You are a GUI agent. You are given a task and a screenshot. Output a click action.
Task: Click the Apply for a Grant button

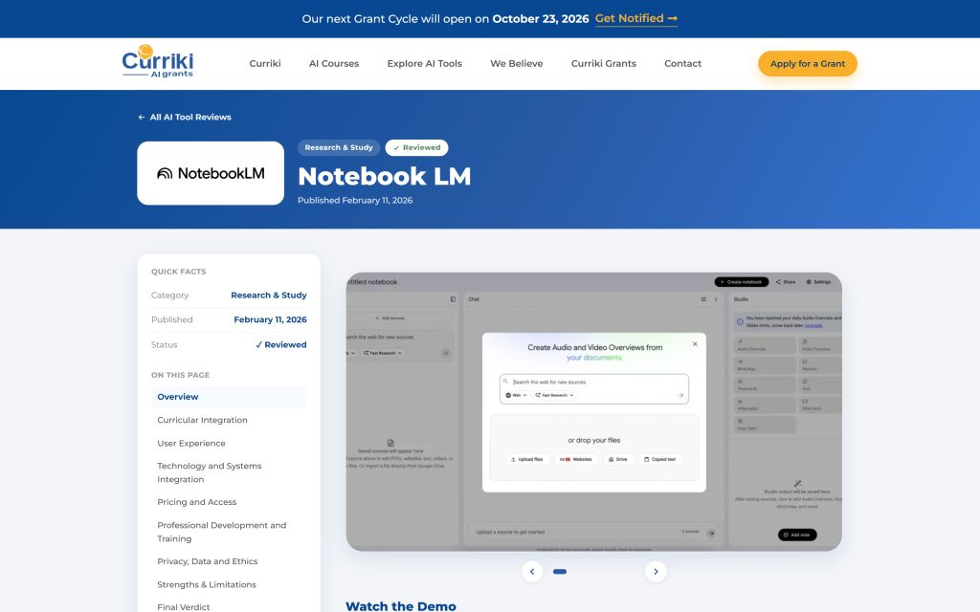(x=808, y=64)
